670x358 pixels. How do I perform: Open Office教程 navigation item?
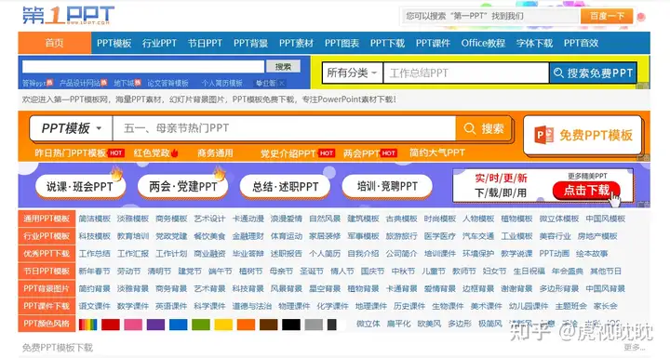[483, 43]
